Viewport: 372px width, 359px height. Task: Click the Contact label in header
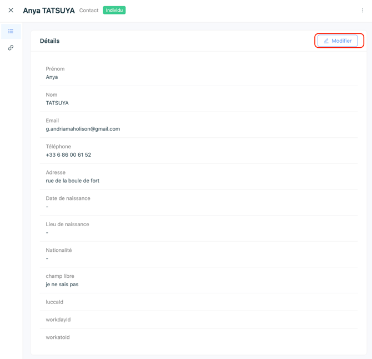click(x=89, y=11)
